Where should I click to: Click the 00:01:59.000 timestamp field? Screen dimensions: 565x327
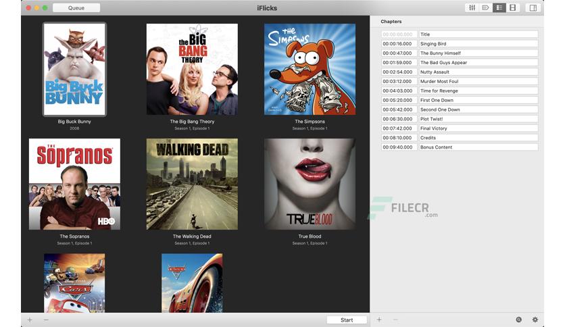pyautogui.click(x=399, y=62)
